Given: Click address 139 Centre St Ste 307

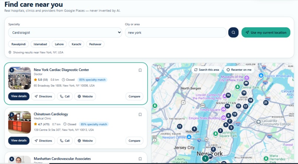Looking at the screenshot, I should [64, 130].
